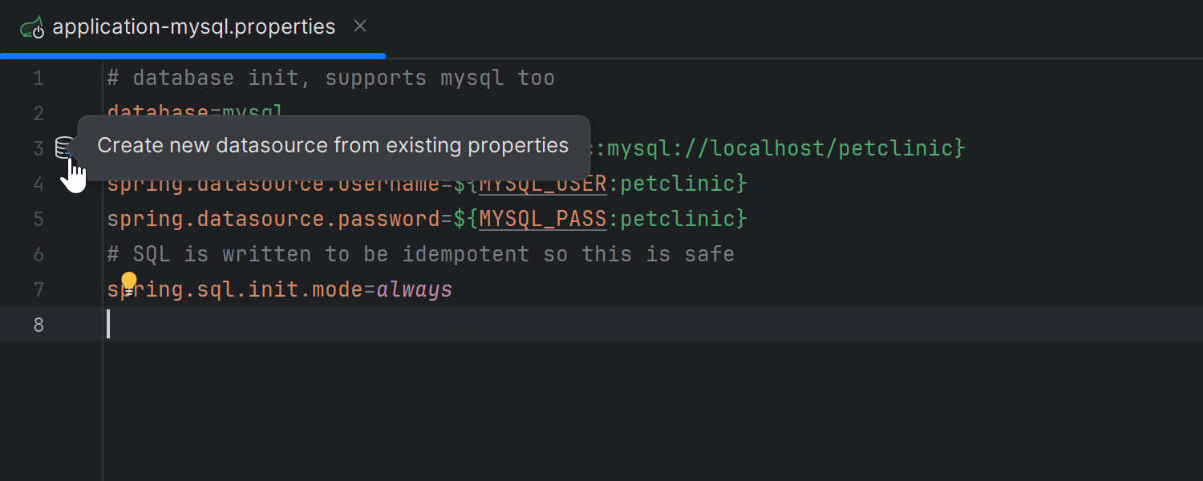Image resolution: width=1203 pixels, height=481 pixels.
Task: Select "Create new datasource from existing properties"
Action: [x=334, y=145]
